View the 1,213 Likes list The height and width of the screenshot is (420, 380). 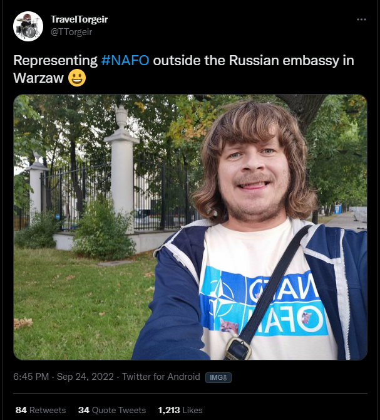tap(180, 410)
